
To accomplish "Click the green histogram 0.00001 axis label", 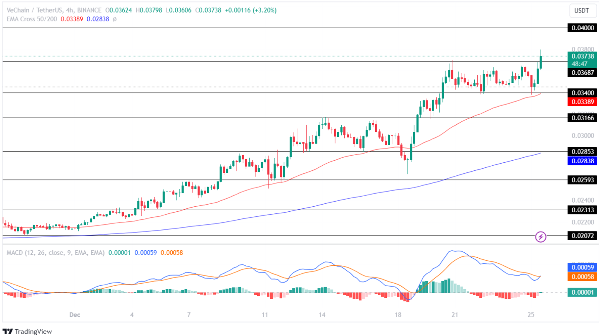I will 582,292.
